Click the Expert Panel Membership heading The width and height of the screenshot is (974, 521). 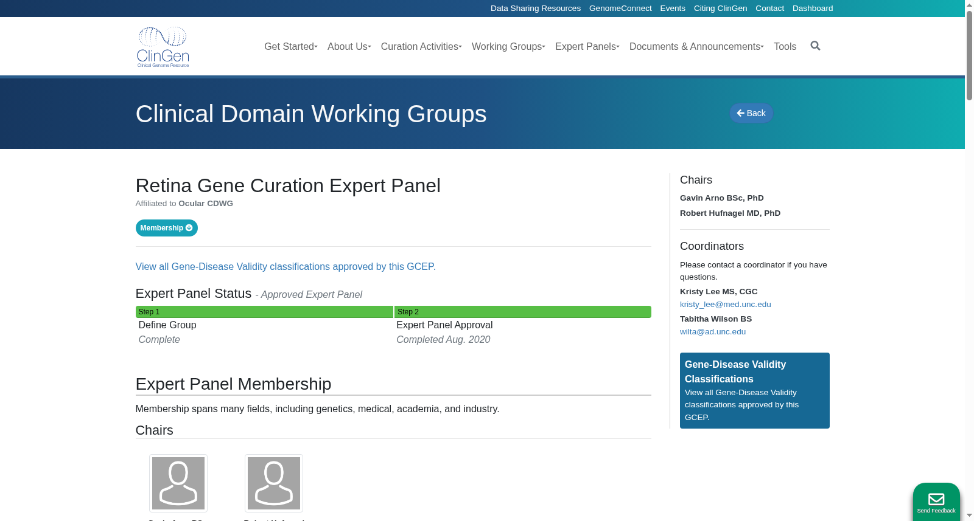tap(233, 384)
